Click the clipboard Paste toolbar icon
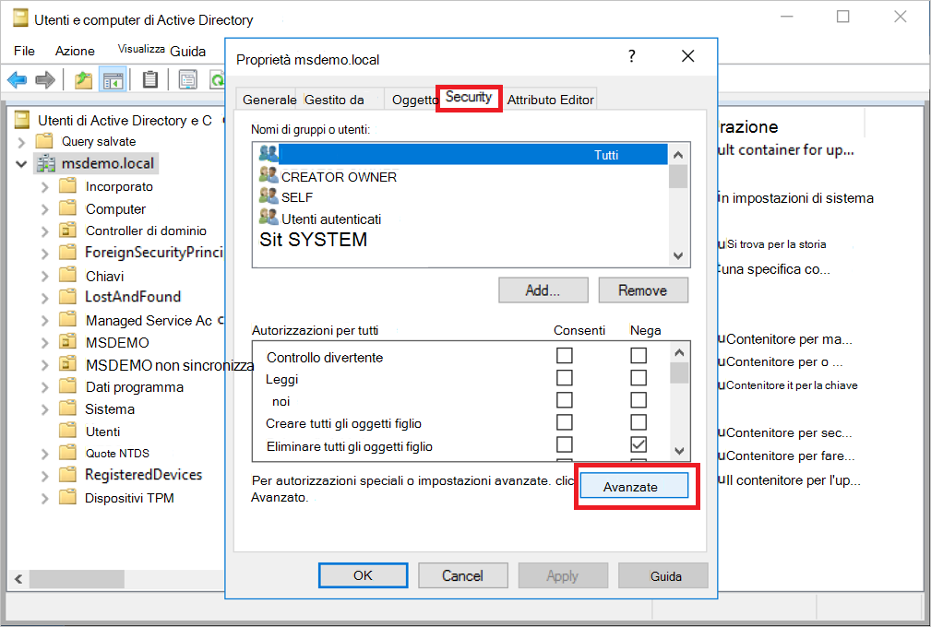Screen dimensions: 931x627 pyautogui.click(x=150, y=79)
